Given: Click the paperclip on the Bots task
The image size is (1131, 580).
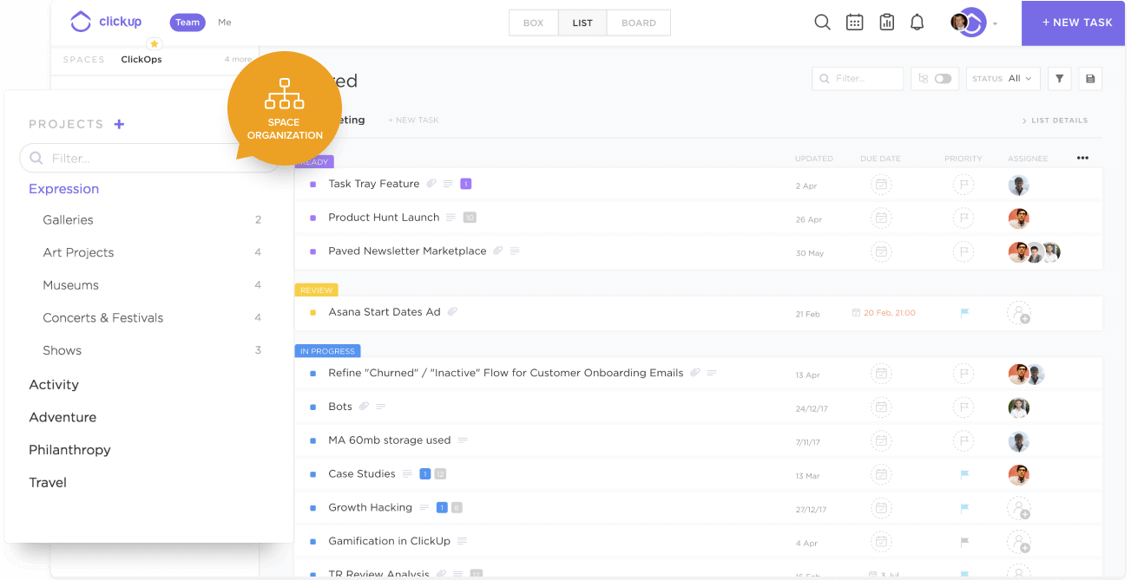Looking at the screenshot, I should (x=364, y=406).
